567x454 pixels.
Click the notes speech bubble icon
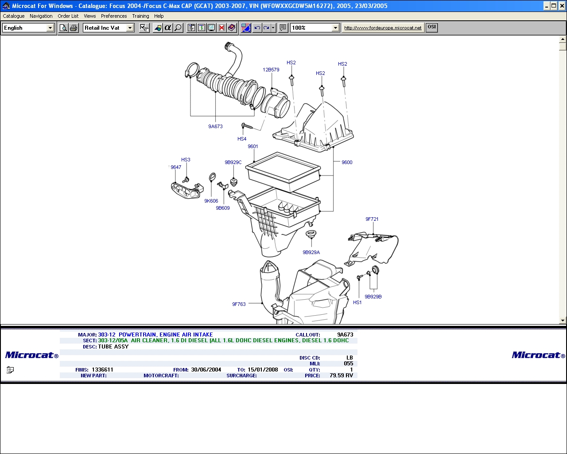[x=283, y=28]
